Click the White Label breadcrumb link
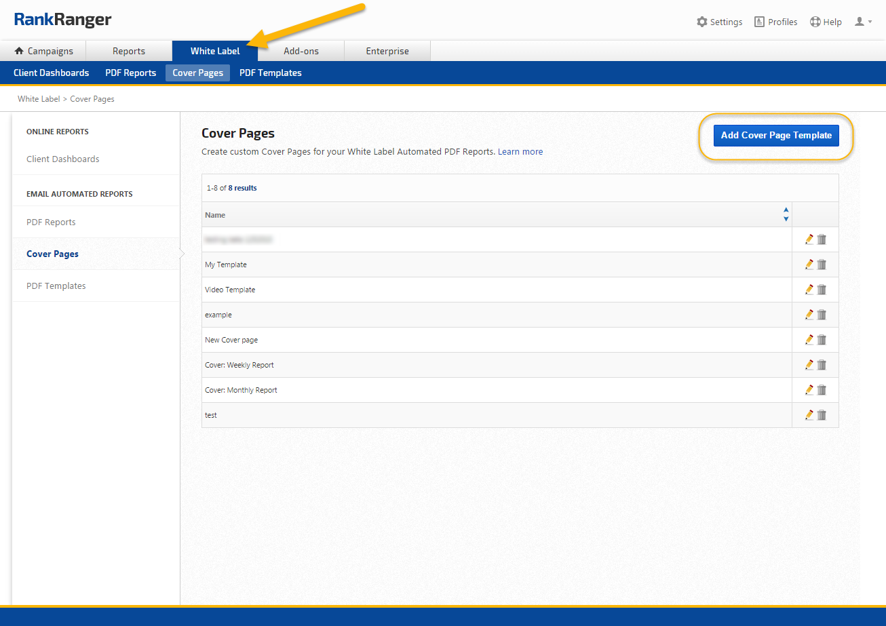The width and height of the screenshot is (886, 626). 39,99
